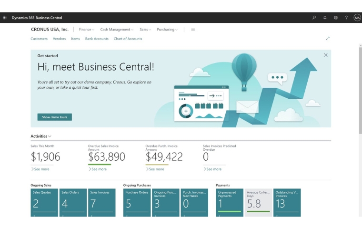Image resolution: width=362 pixels, height=229 pixels.
Task: Open the Sales Quotes tile
Action: (44, 203)
